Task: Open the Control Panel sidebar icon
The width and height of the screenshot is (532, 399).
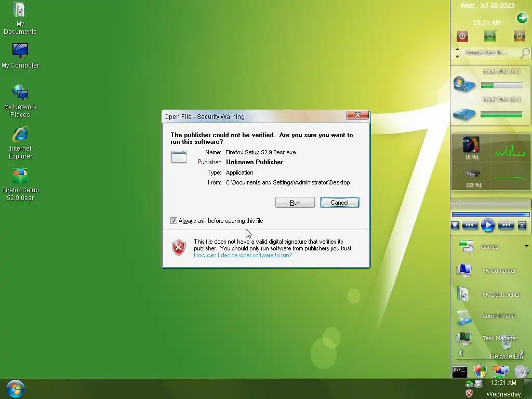Action: tap(464, 317)
